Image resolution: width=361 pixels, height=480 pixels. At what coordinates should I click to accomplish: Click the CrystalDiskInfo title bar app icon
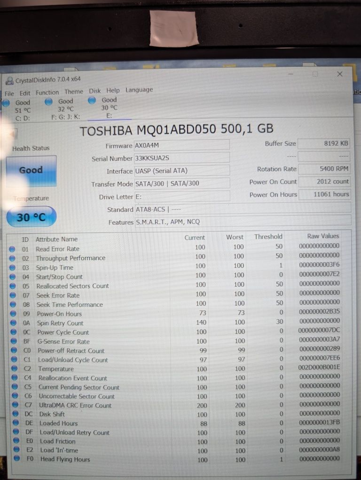[x=9, y=81]
